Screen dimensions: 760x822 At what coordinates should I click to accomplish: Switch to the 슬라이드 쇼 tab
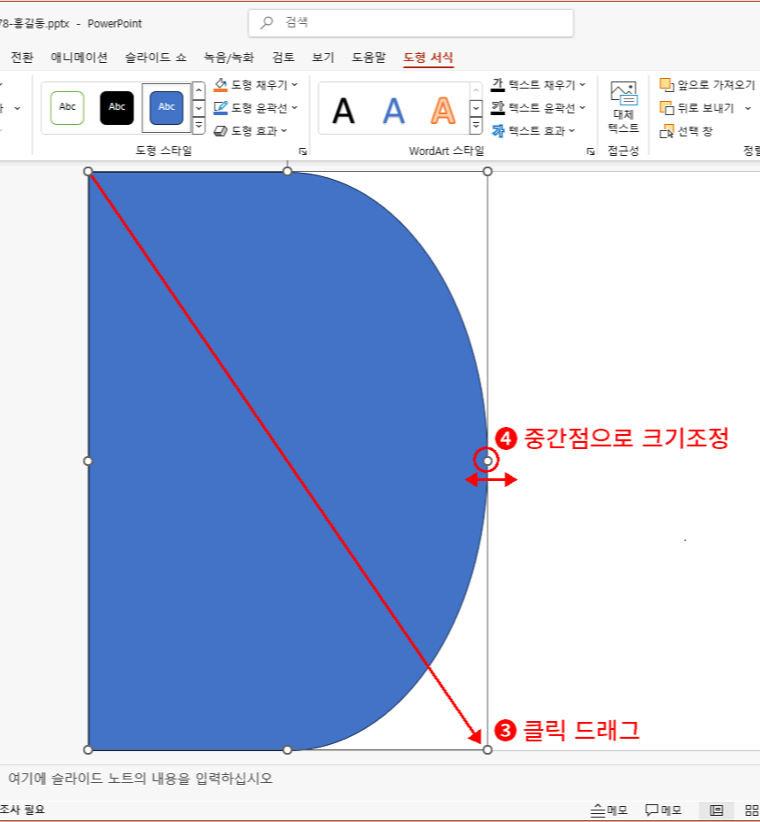[x=156, y=58]
